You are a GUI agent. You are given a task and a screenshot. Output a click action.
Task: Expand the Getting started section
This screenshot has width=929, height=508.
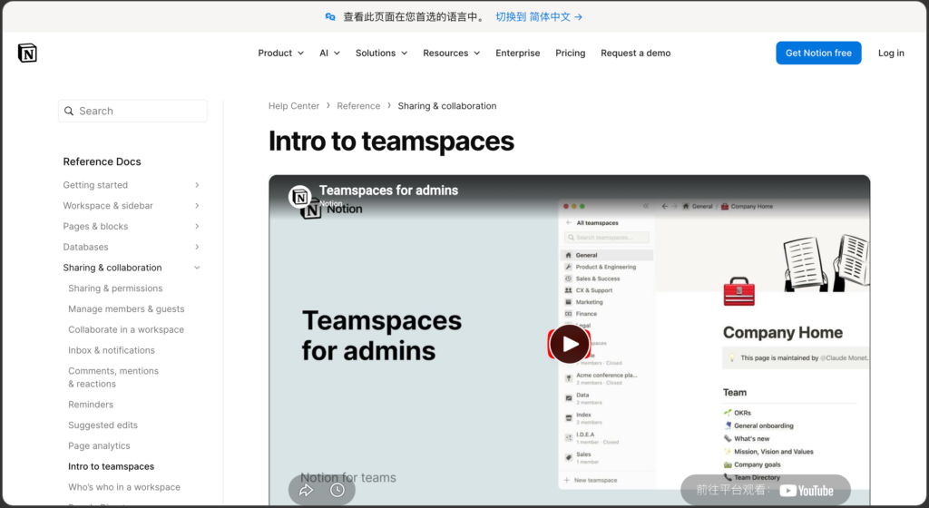(197, 185)
